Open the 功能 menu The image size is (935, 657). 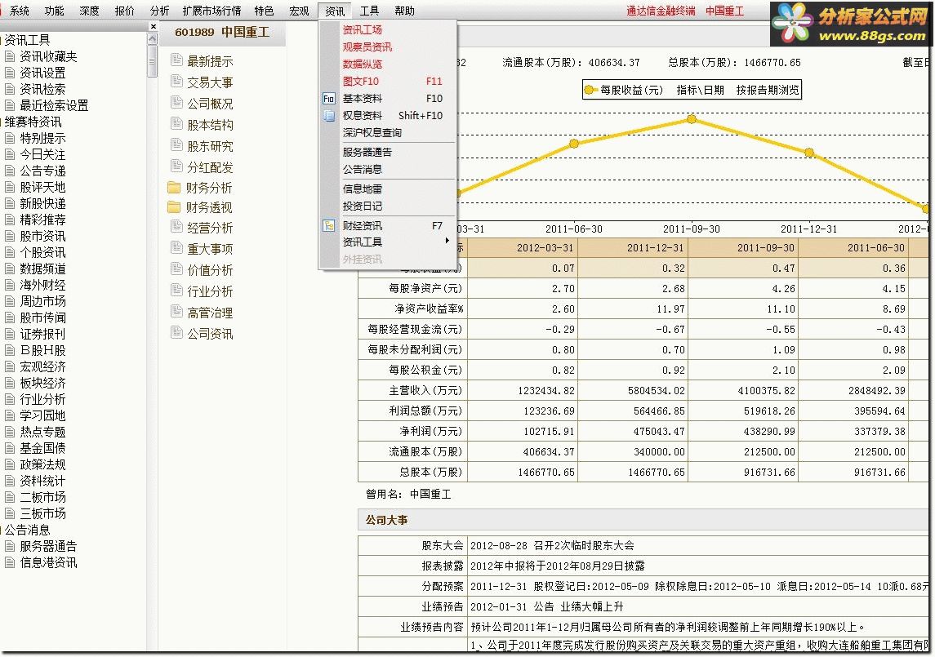coord(54,11)
